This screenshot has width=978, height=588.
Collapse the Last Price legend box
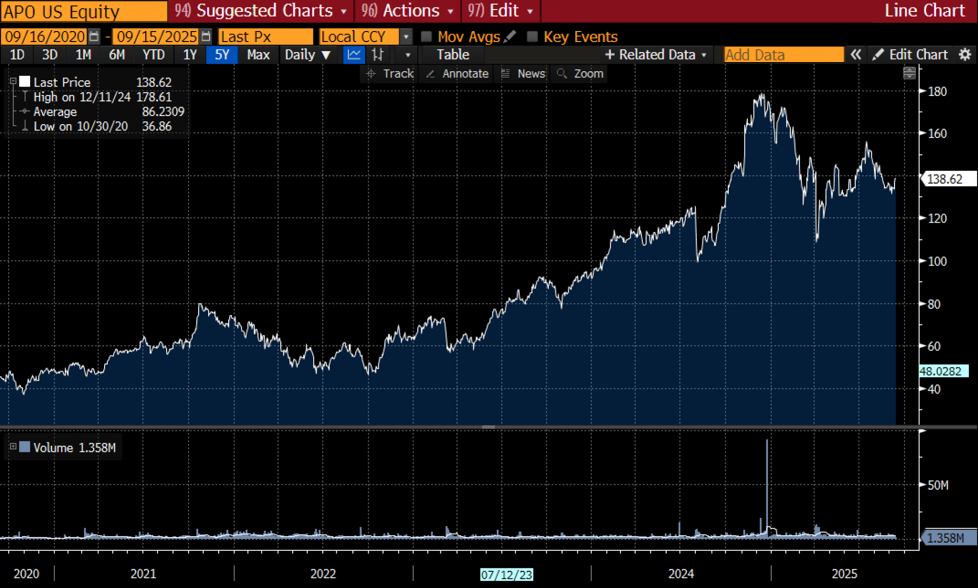click(x=13, y=81)
